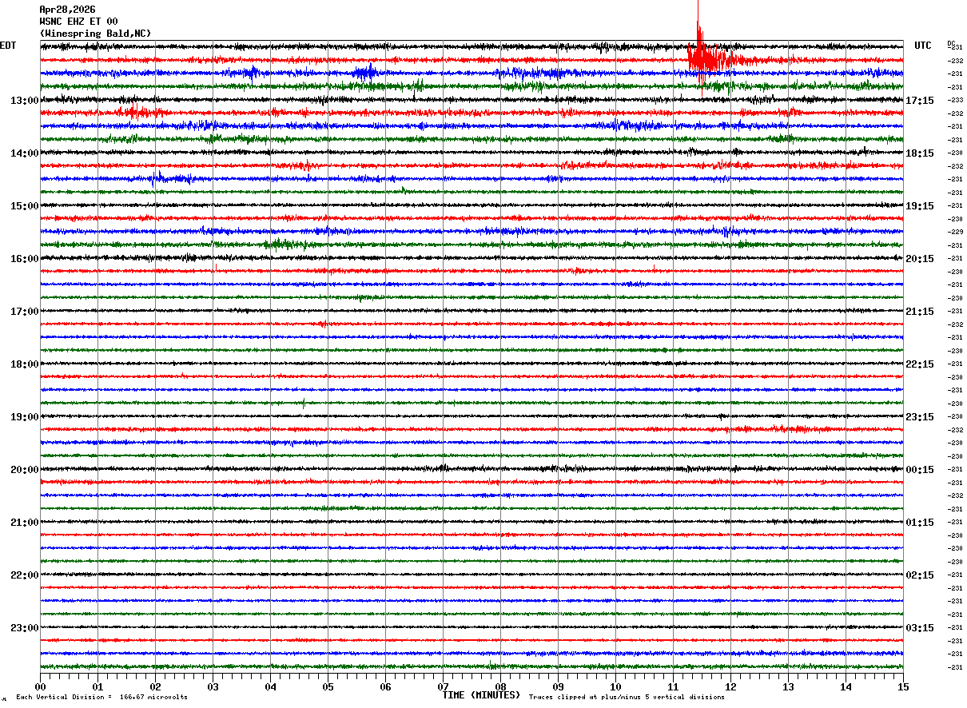
Task: Click the Each Vertical Division microvolts note
Action: tap(101, 697)
